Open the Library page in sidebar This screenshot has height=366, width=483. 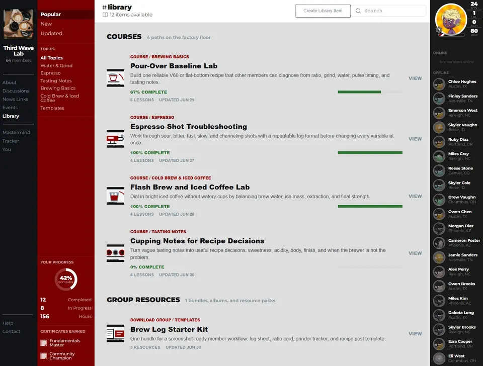pyautogui.click(x=11, y=116)
